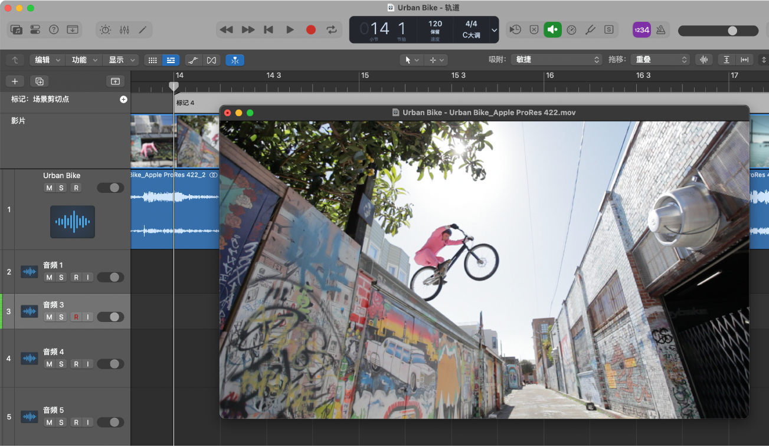The width and height of the screenshot is (769, 447).
Task: Click the metronome icon
Action: click(661, 29)
